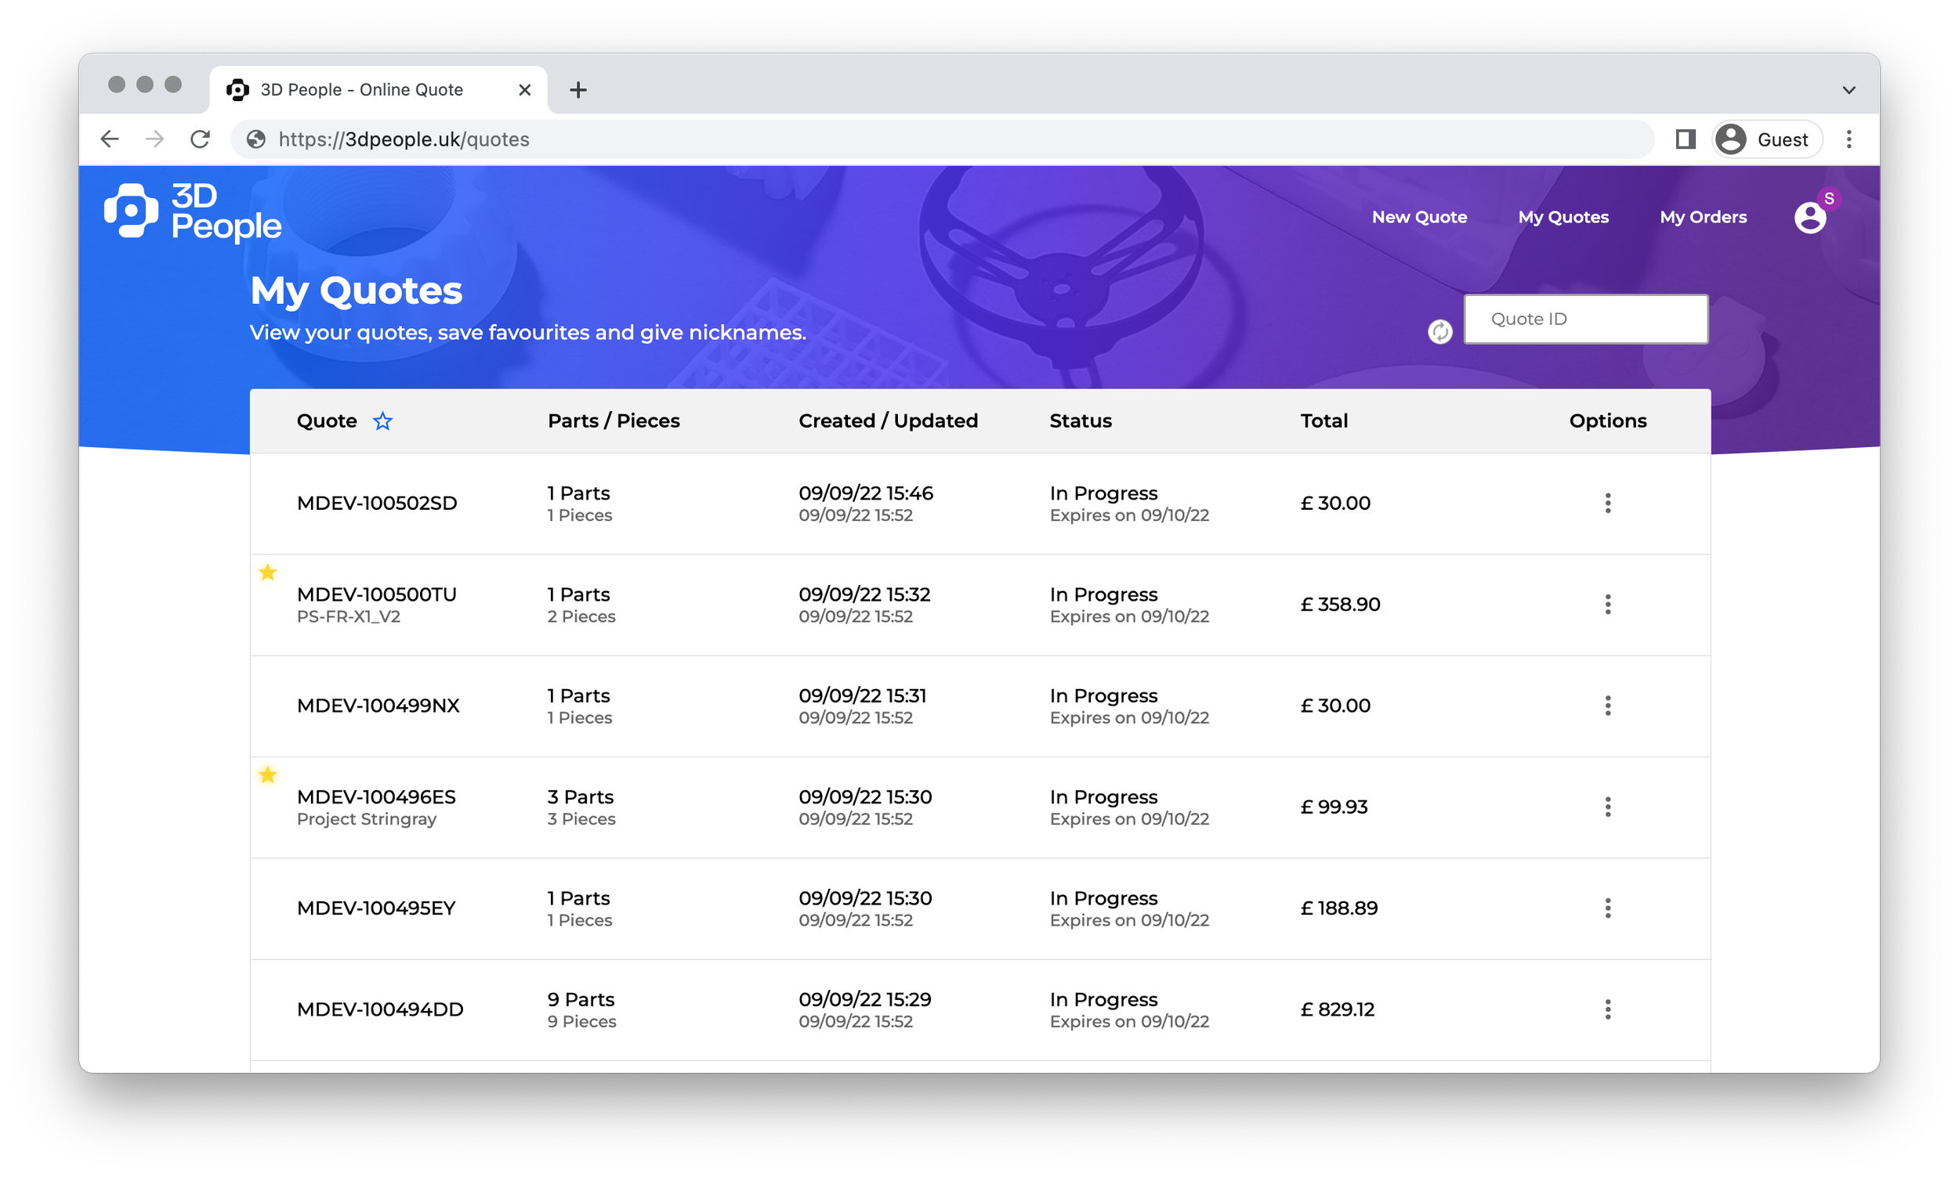
Task: Open options menu for quote MDEV-100495EY
Action: click(x=1607, y=908)
